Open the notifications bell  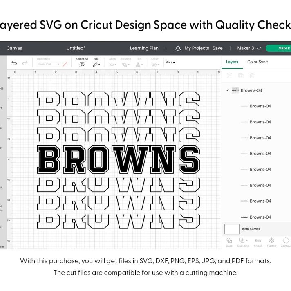[178, 48]
